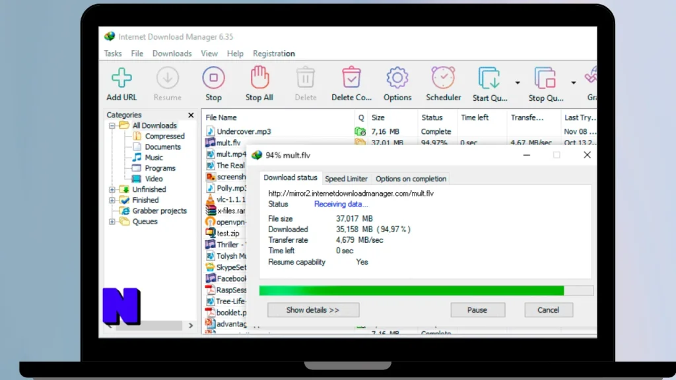The image size is (676, 380).
Task: Expand the Queues category
Action: pyautogui.click(x=112, y=222)
